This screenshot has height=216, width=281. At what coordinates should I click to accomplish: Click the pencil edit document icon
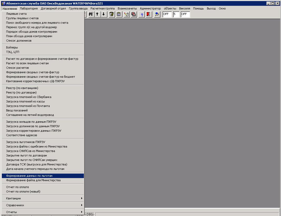pyautogui.click(x=127, y=14)
